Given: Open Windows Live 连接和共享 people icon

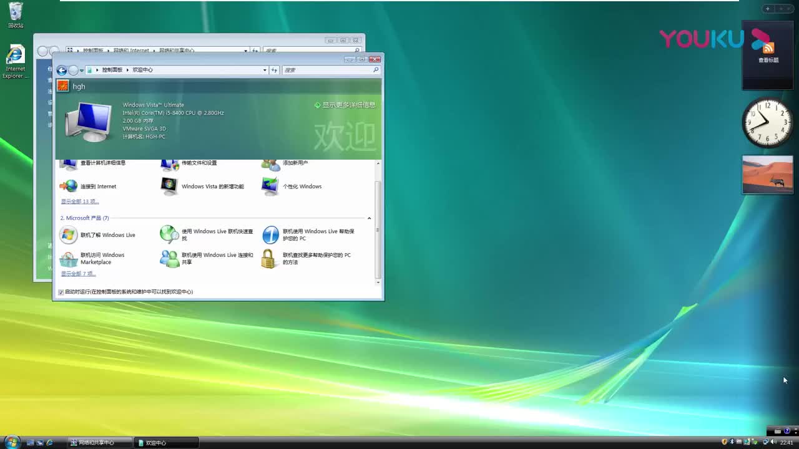Looking at the screenshot, I should tap(169, 259).
